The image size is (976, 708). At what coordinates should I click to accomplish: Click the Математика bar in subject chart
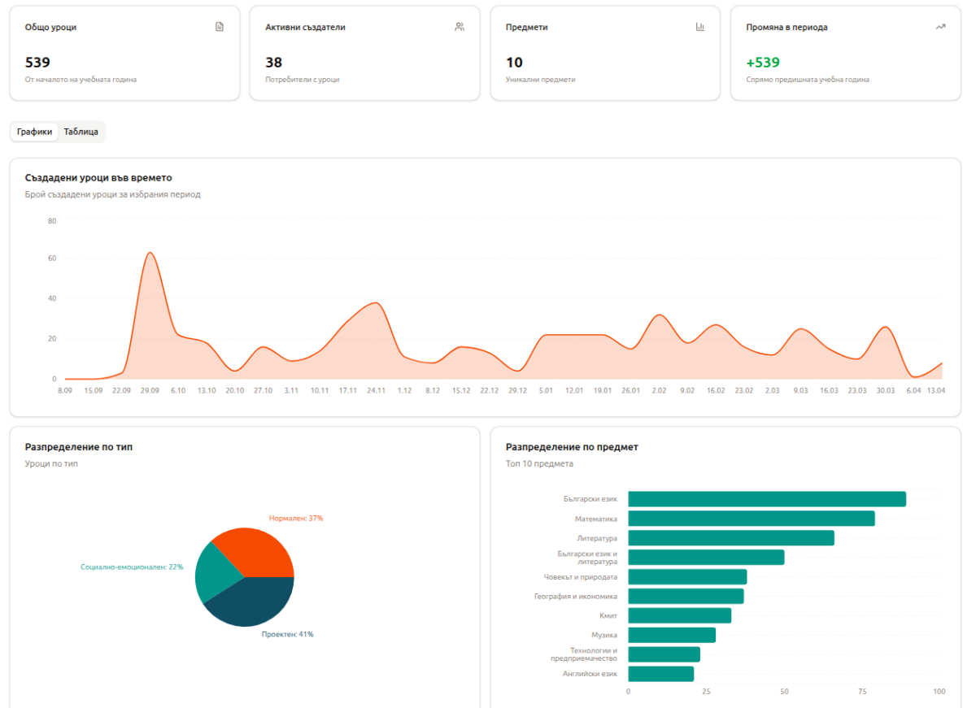751,519
